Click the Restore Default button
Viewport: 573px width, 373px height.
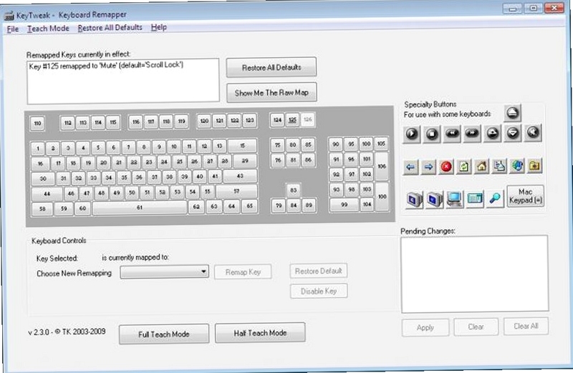click(x=319, y=271)
